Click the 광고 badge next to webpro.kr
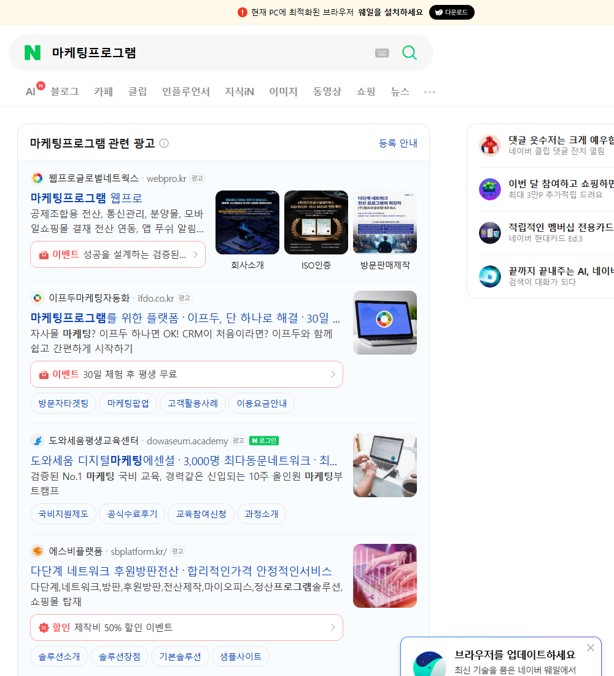 197,178
